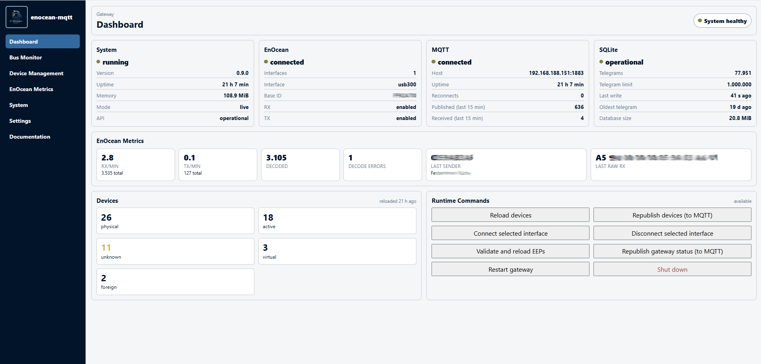Image resolution: width=761 pixels, height=364 pixels.
Task: Click Connect selected interface
Action: point(511,233)
